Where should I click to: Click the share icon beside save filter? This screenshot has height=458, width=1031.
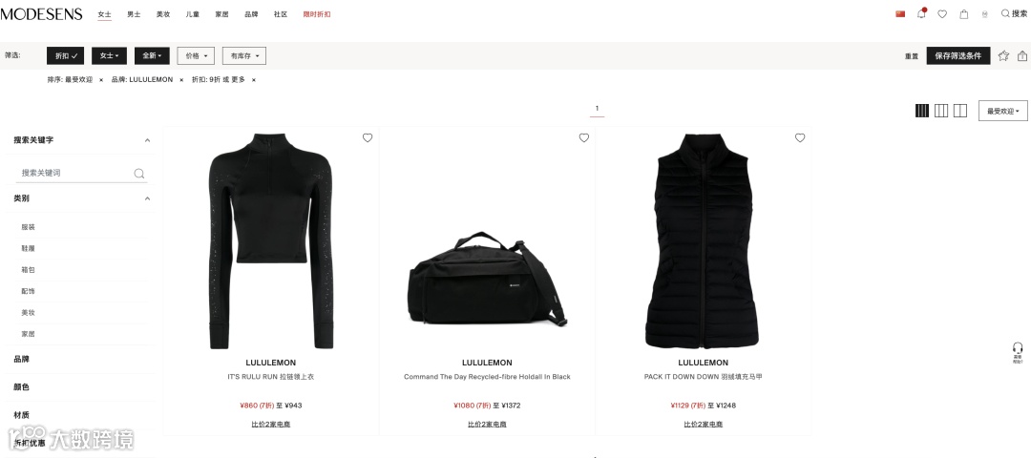pyautogui.click(x=1022, y=56)
